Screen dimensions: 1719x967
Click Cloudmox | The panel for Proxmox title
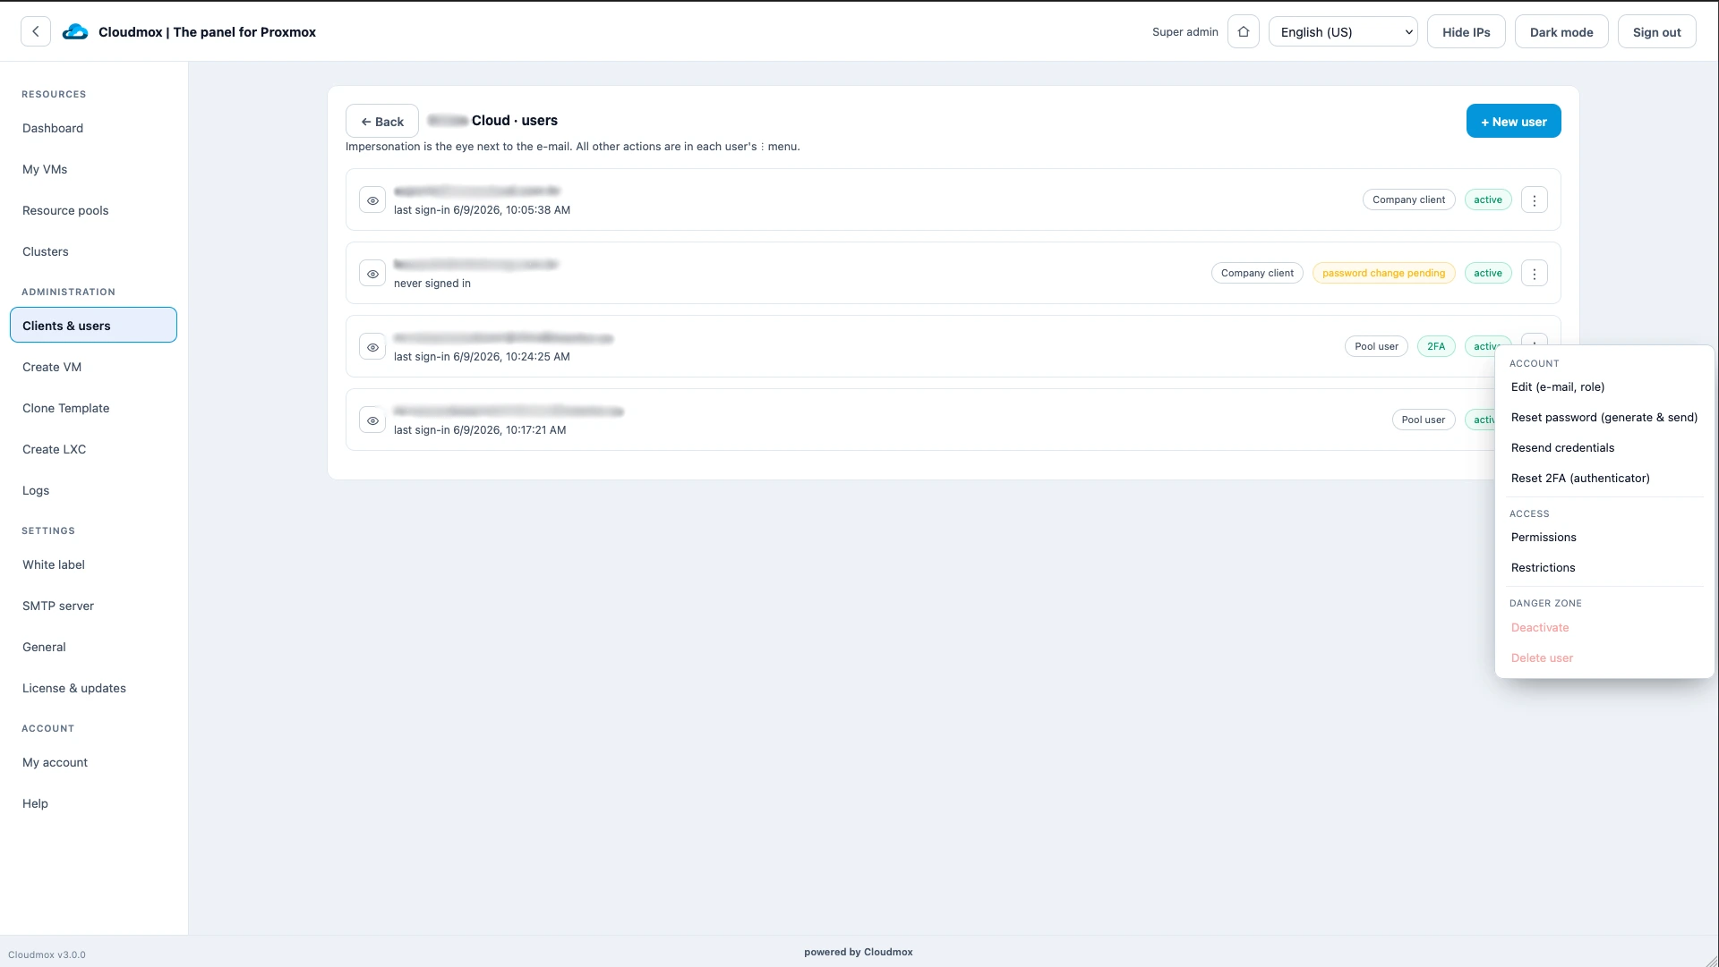[207, 32]
